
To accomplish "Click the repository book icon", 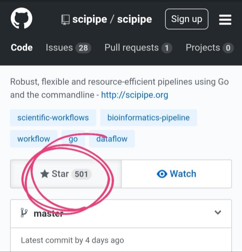I will click(x=66, y=20).
